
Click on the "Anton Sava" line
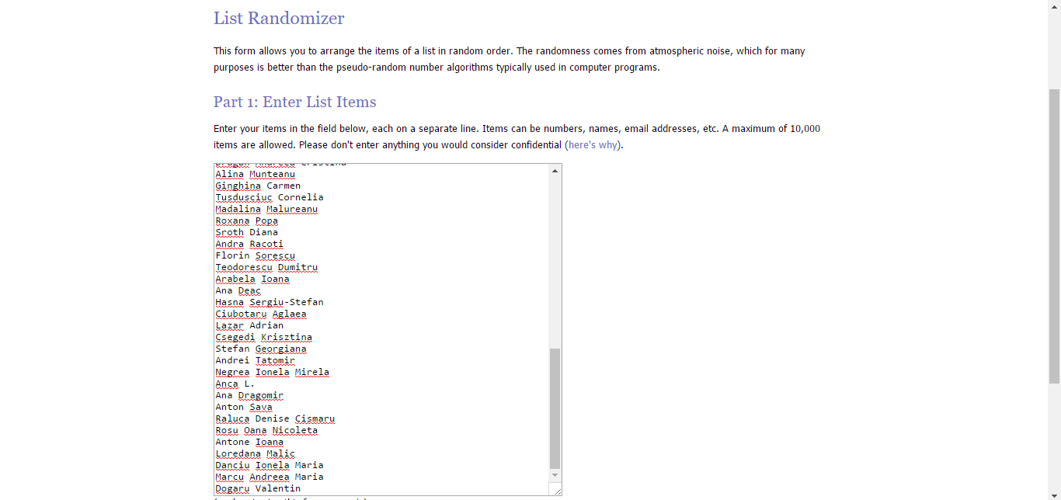tap(244, 408)
